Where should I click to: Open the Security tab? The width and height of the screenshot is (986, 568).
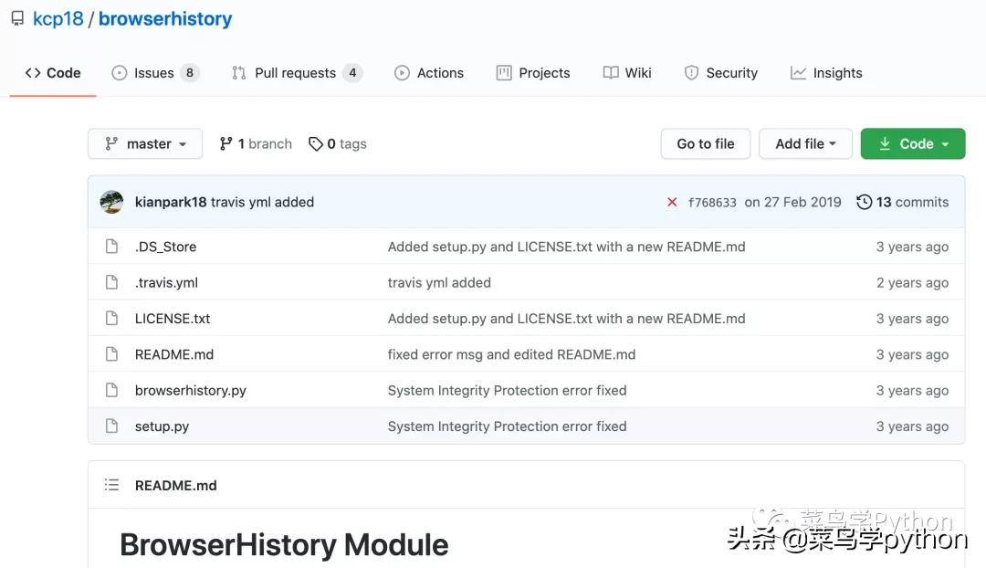(x=720, y=73)
